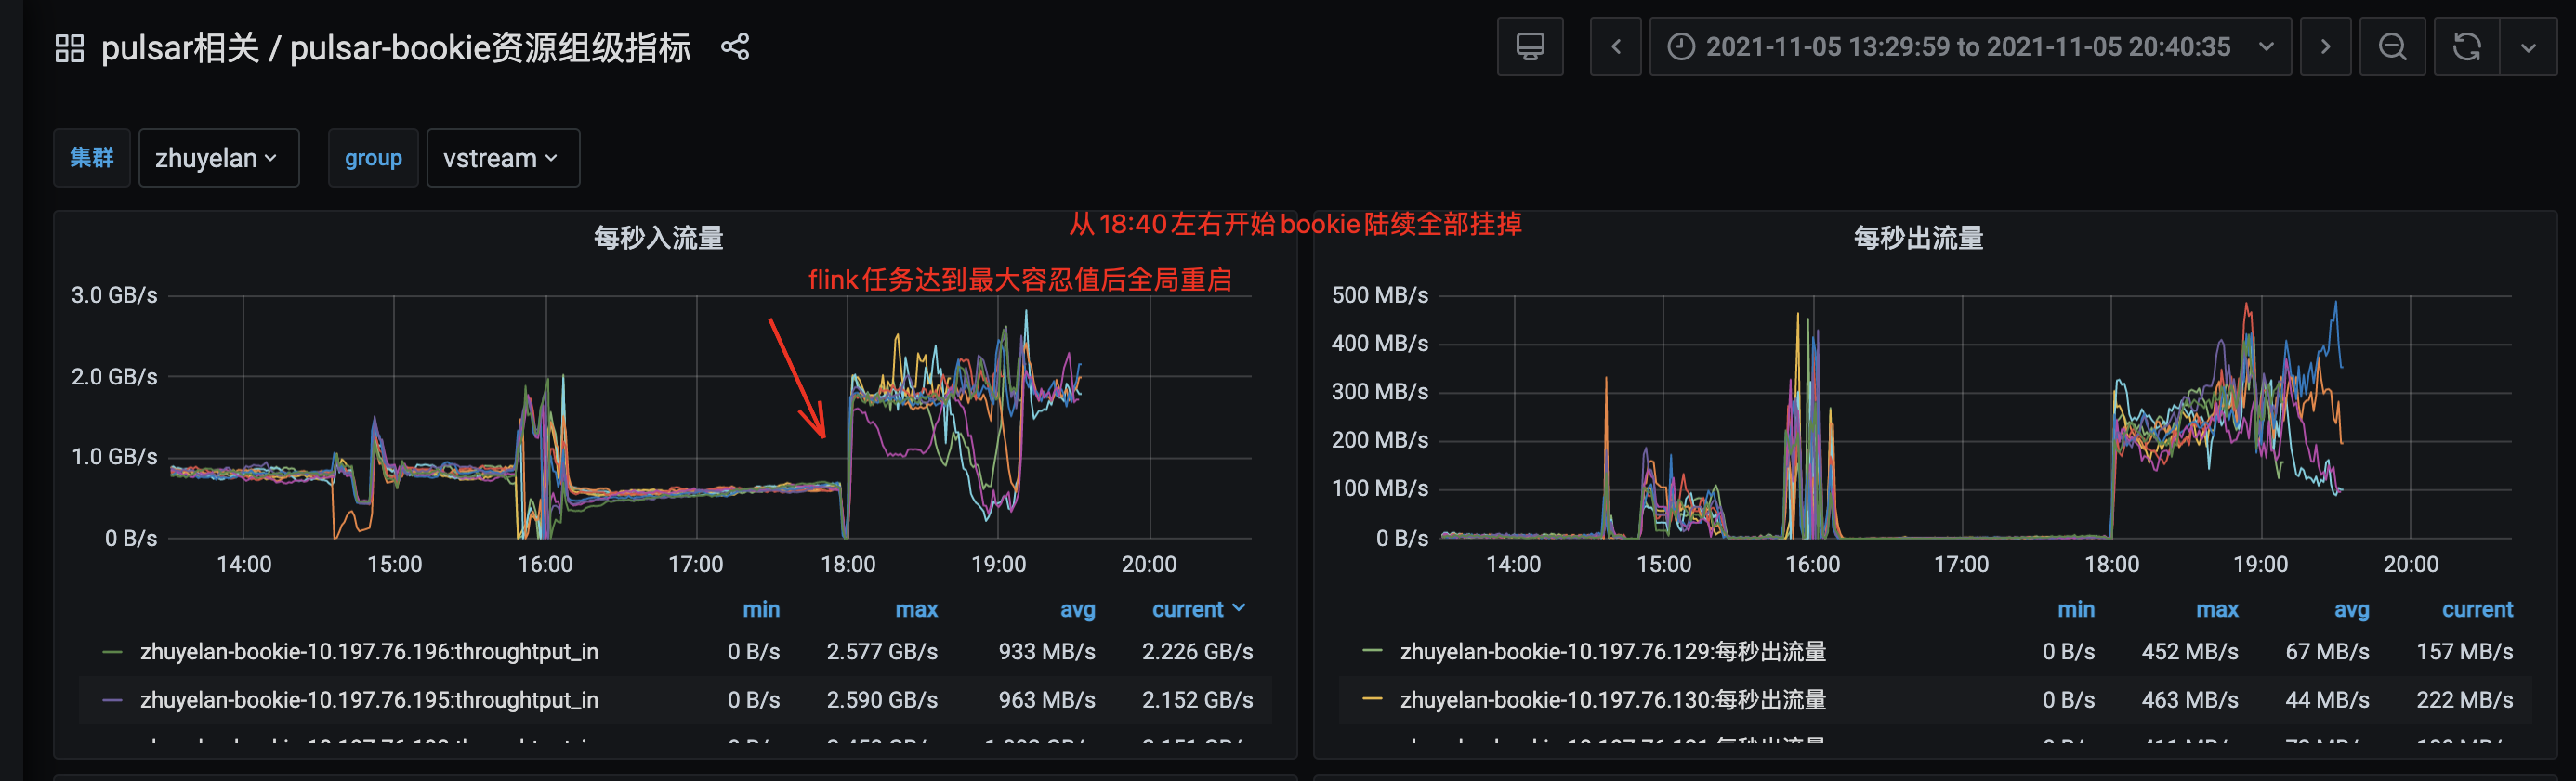
Task: Click 44 MB/s avg value
Action: point(2327,700)
